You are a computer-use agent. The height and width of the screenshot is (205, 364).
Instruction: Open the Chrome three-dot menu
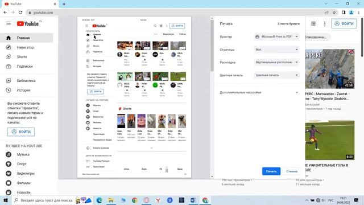359,13
